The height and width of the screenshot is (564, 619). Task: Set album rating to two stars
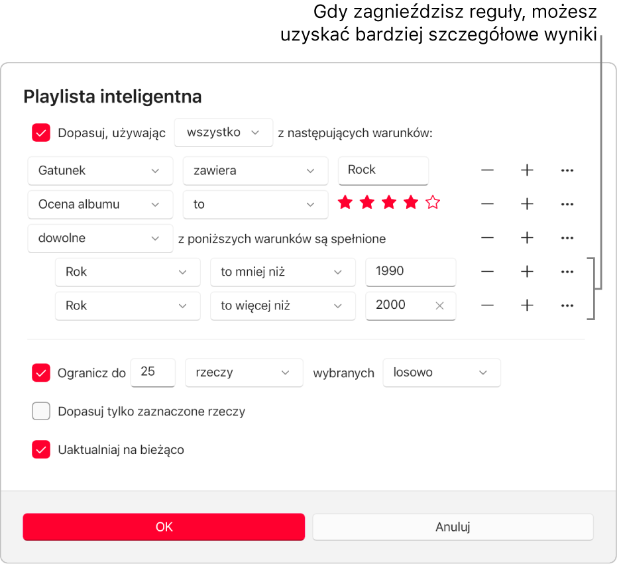pyautogui.click(x=367, y=203)
